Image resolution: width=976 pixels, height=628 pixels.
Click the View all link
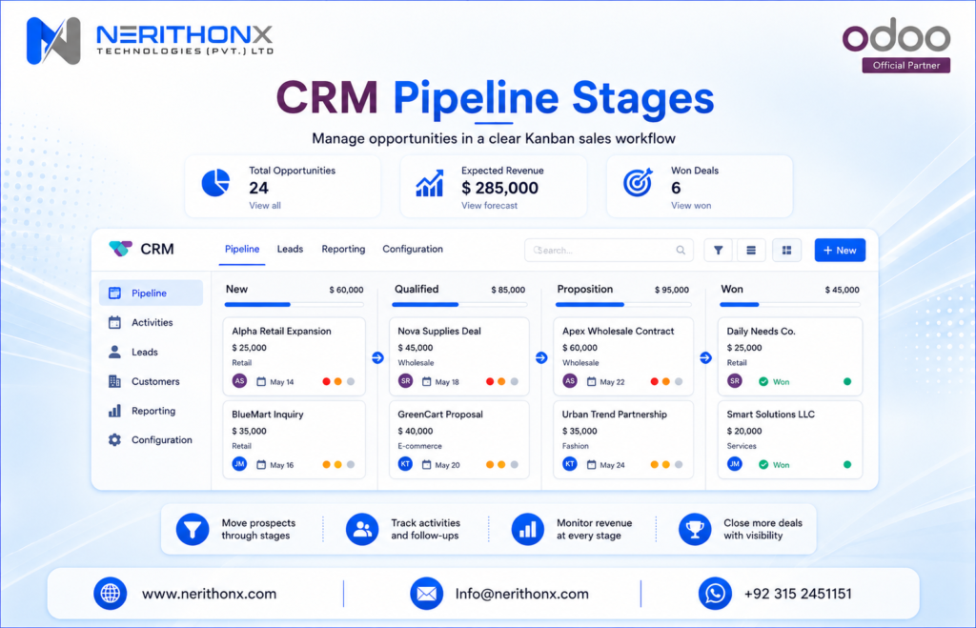tap(265, 206)
